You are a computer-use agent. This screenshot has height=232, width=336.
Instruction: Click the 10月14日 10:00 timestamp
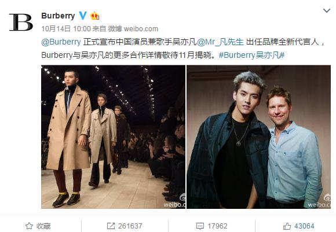[x=66, y=29]
